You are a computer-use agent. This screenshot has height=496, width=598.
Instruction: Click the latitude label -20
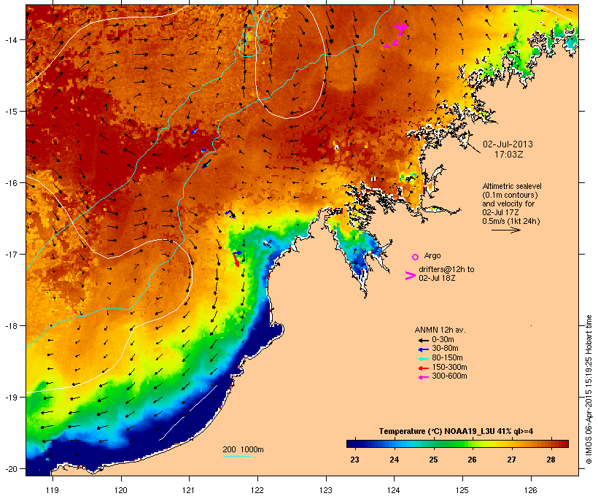(x=11, y=469)
